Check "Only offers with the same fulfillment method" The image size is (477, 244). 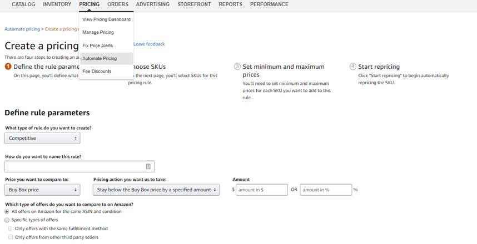(11, 228)
